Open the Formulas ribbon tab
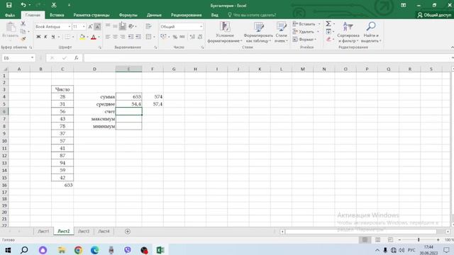454x255 pixels. (128, 15)
